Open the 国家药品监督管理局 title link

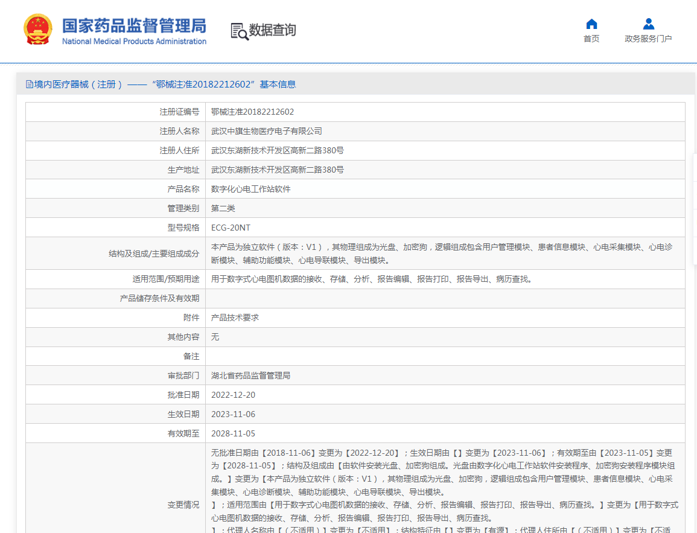click(x=134, y=26)
